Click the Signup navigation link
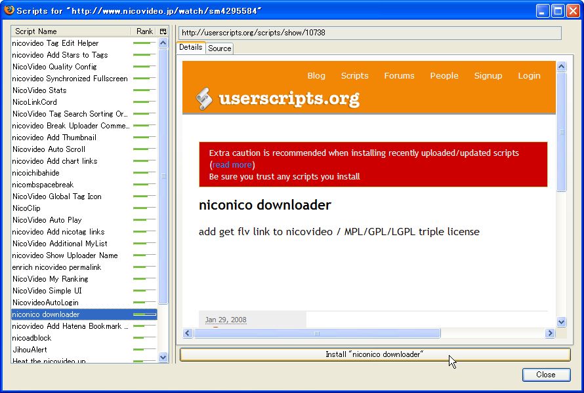Screen dimensions: 584x393 pyautogui.click(x=488, y=75)
